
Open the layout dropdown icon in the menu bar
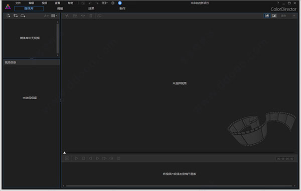pyautogui.click(x=105, y=3)
